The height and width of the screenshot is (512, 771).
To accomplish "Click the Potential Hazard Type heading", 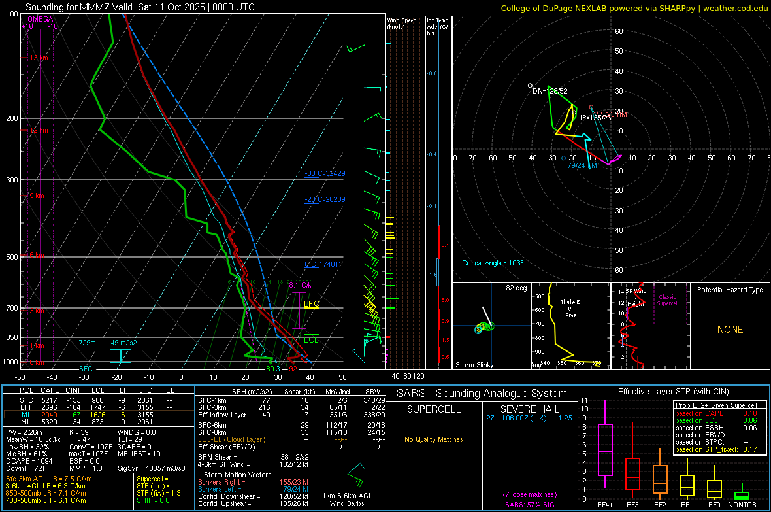I will tap(730, 290).
